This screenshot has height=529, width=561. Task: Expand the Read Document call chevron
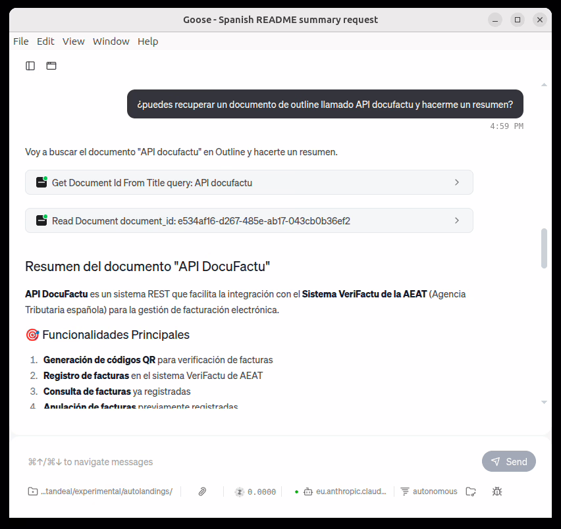coord(457,221)
